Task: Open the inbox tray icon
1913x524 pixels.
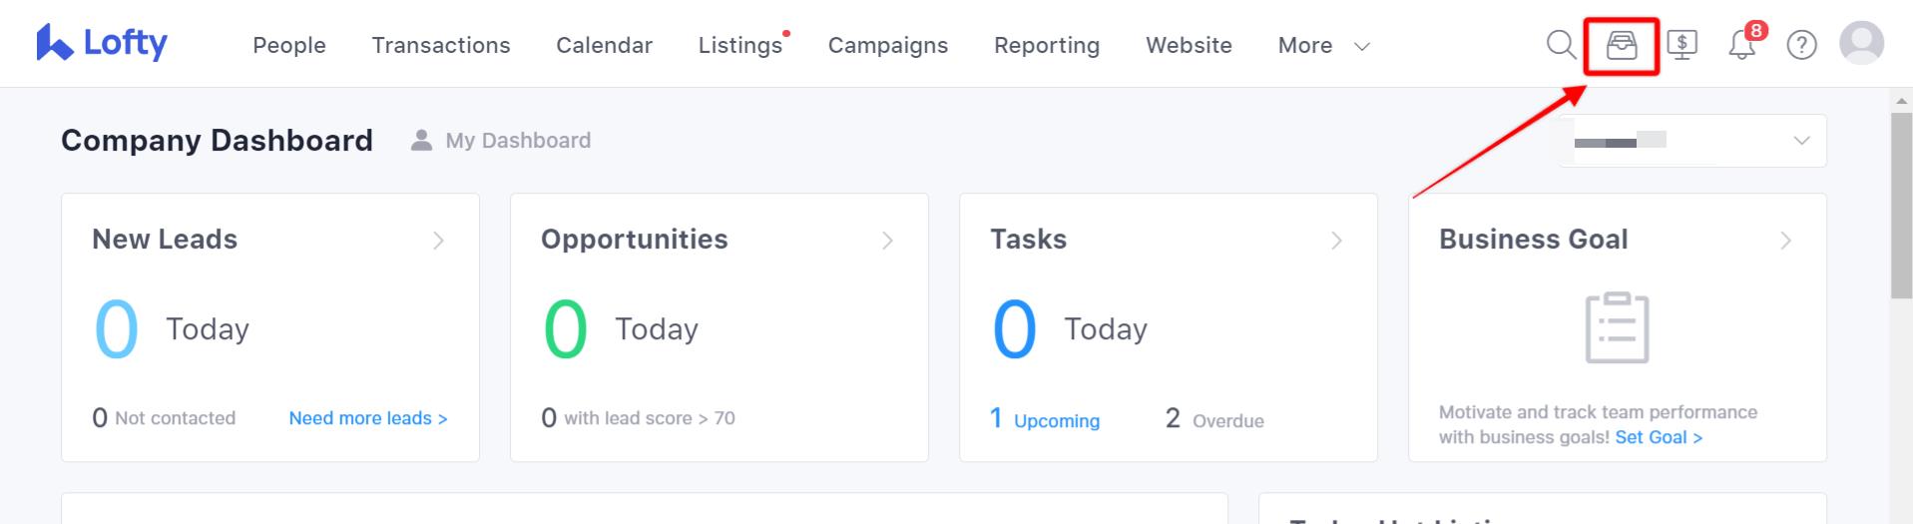Action: [1622, 45]
